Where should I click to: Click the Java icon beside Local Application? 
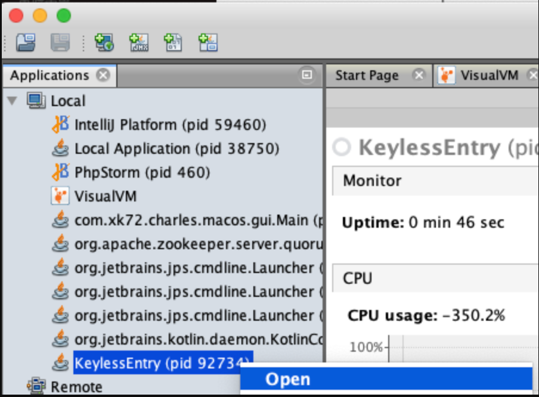[x=60, y=148]
